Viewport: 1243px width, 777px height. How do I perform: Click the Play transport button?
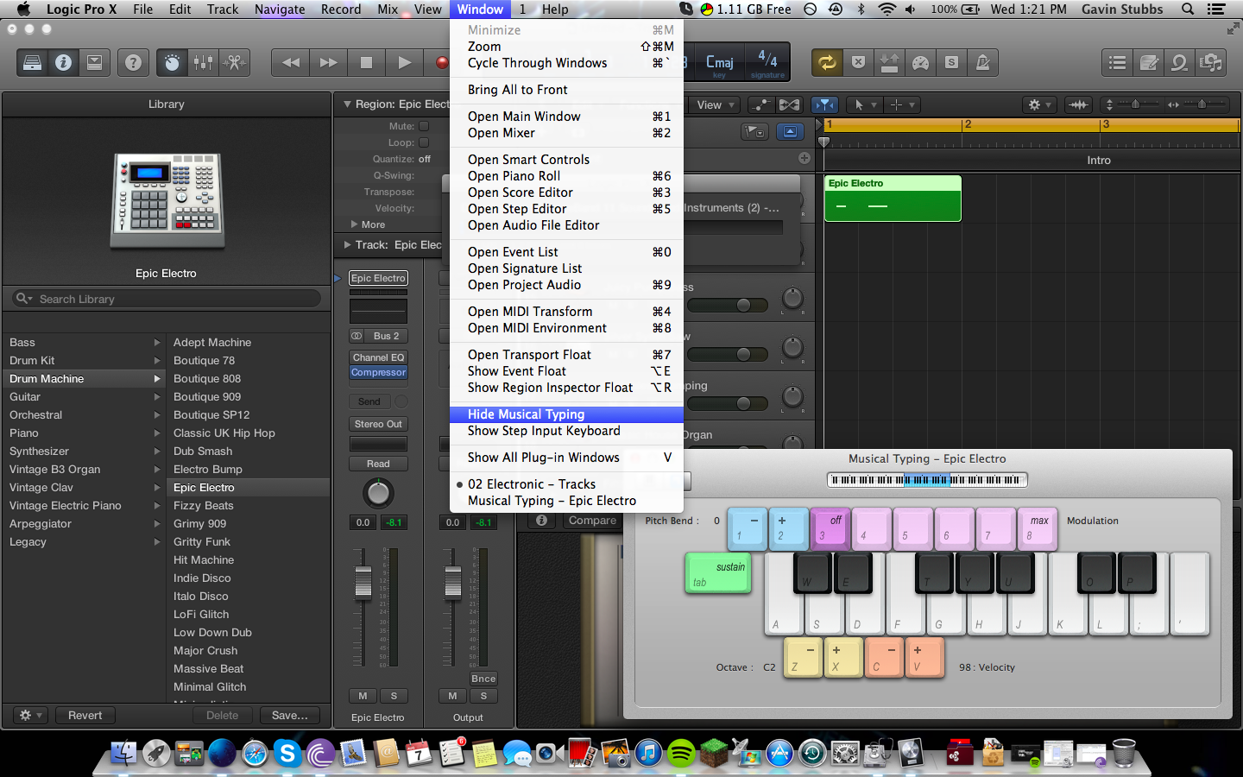(404, 62)
